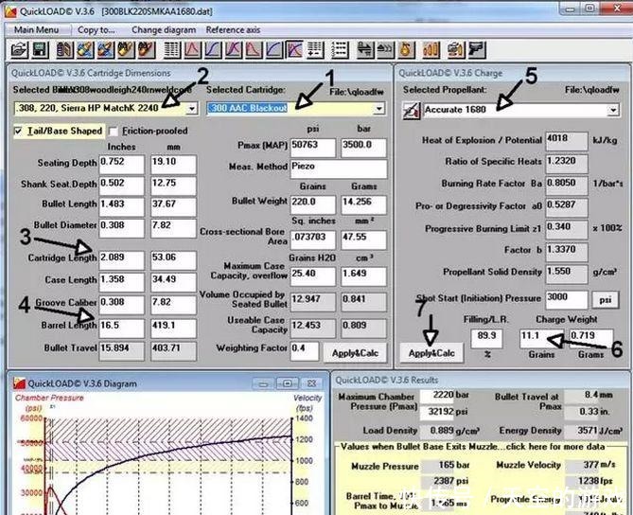The height and width of the screenshot is (515, 633).
Task: Click the 'click here for more data' text
Action: click(555, 446)
